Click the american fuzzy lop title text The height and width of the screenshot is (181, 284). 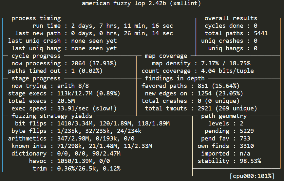pos(141,4)
